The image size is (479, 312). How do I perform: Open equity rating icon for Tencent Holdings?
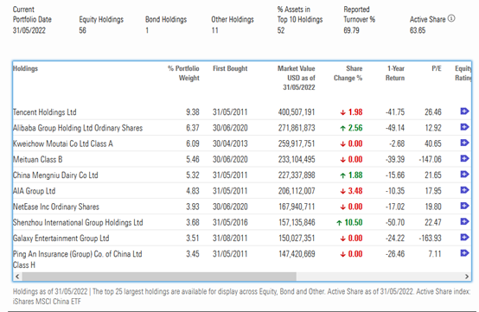click(464, 111)
